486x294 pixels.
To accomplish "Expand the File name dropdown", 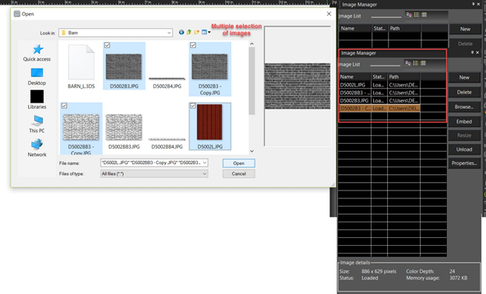I will [x=205, y=163].
